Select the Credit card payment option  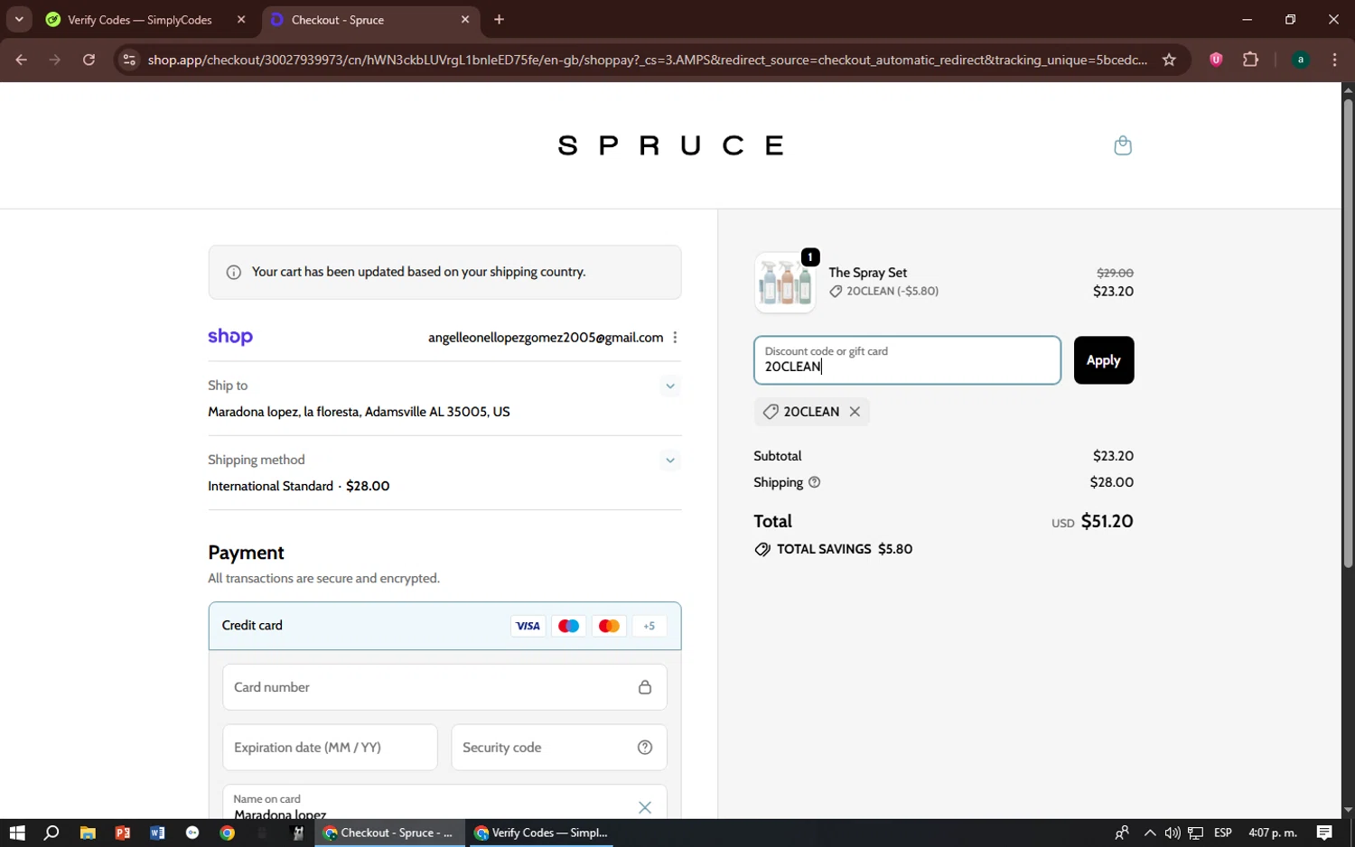pos(444,626)
